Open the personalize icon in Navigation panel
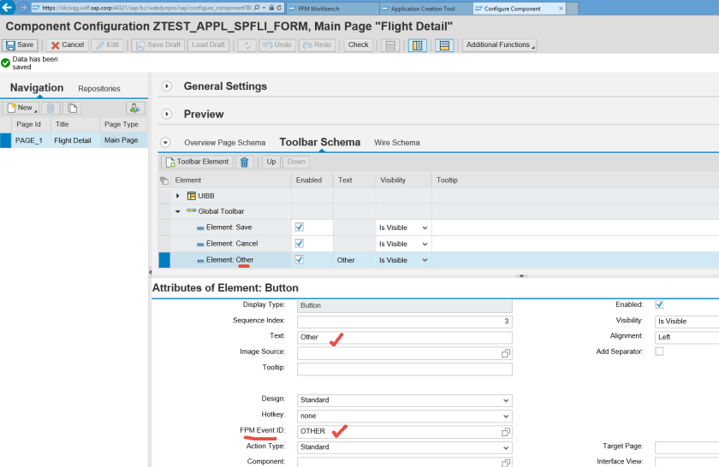The width and height of the screenshot is (719, 467). click(x=135, y=108)
